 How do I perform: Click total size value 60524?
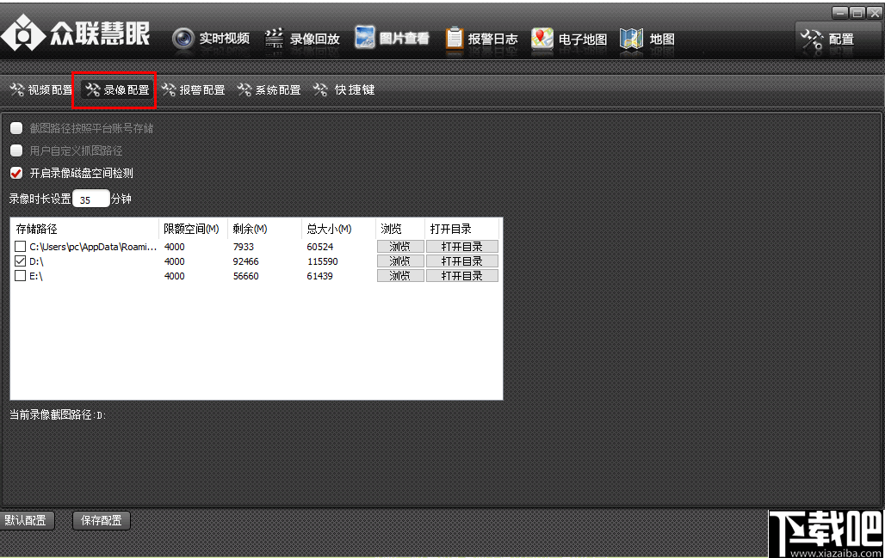pos(320,247)
